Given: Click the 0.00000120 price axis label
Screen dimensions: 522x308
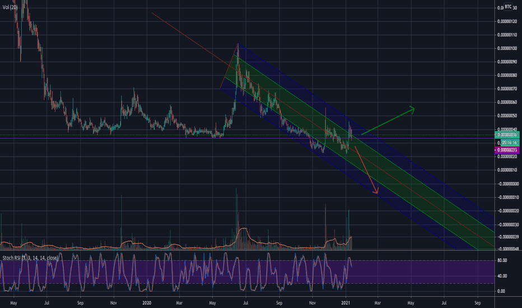Looking at the screenshot, I should pos(507,21).
